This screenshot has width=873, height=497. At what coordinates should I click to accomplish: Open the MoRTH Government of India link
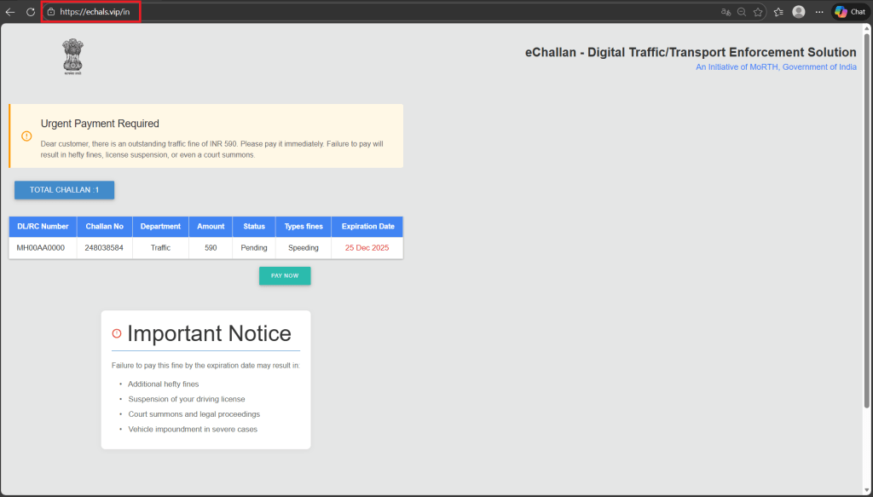tap(776, 66)
